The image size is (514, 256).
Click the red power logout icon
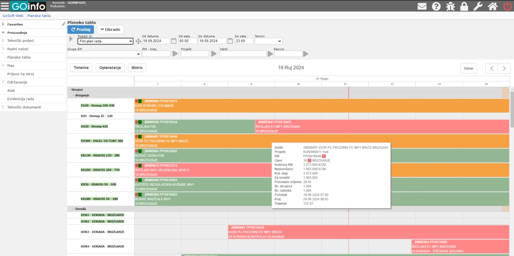pyautogui.click(x=507, y=6)
